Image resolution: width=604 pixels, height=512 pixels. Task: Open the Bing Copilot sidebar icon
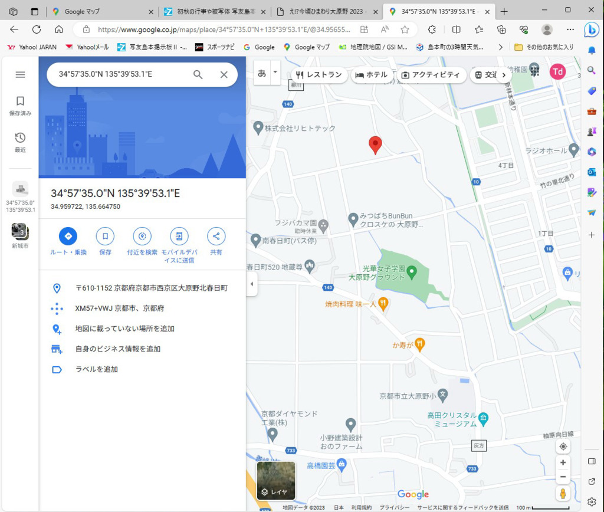coord(592,29)
